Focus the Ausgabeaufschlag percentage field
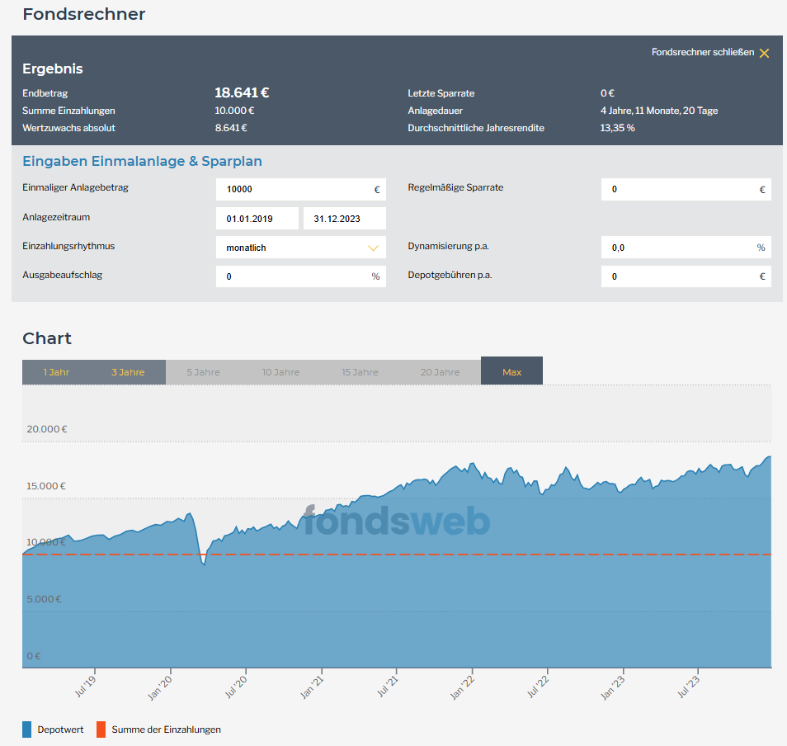The width and height of the screenshot is (787, 746). 293,276
